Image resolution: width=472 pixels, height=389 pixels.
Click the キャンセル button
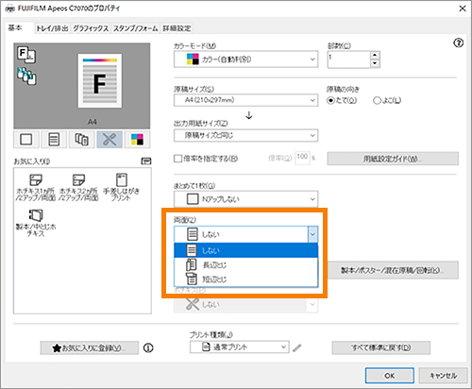(443, 376)
